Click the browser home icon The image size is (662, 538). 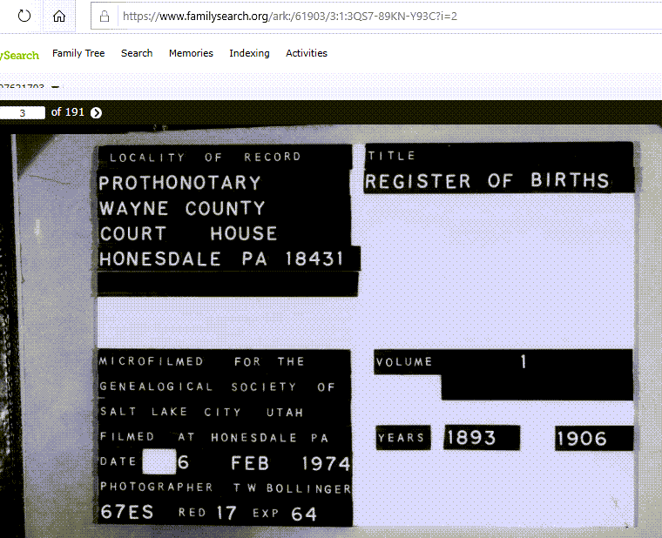(x=58, y=16)
